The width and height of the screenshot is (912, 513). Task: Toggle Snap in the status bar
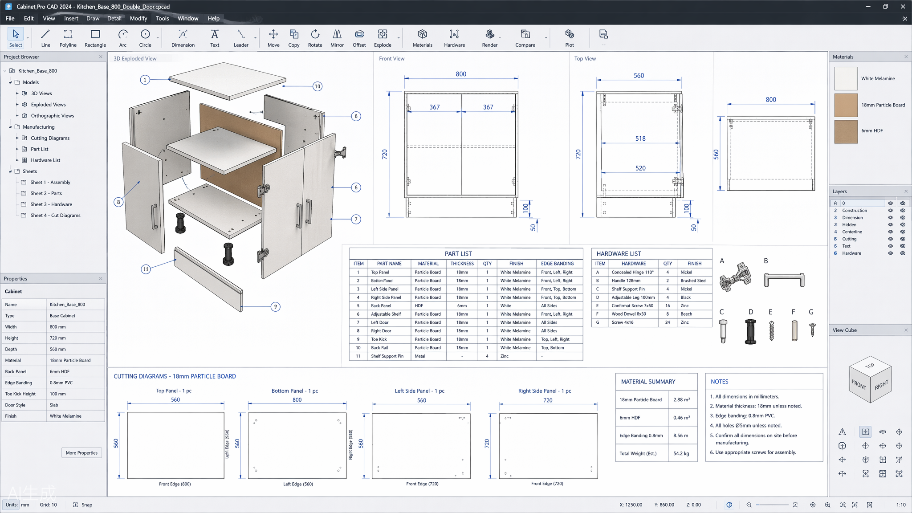[x=83, y=505]
